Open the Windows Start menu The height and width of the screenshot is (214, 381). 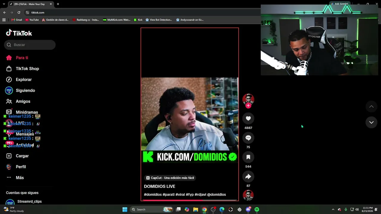(125, 210)
